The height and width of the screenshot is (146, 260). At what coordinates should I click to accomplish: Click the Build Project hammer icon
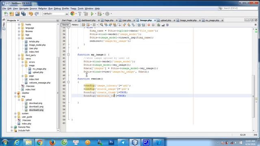pos(80,14)
